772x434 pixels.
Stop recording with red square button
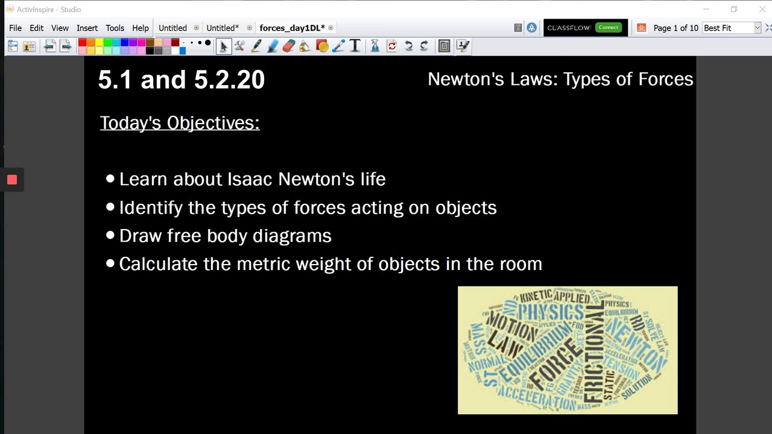(12, 180)
